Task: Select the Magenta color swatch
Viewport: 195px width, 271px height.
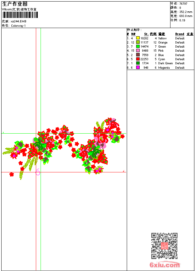Action: coord(138,67)
